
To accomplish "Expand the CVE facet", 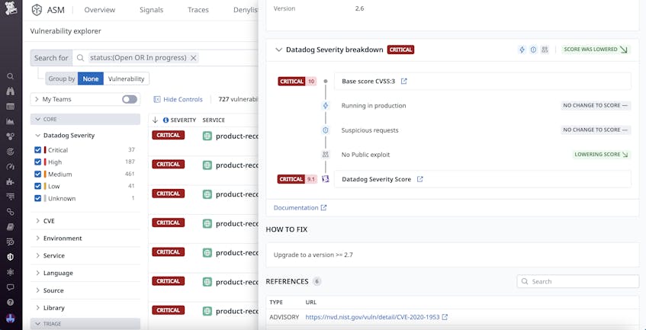I will (x=37, y=221).
